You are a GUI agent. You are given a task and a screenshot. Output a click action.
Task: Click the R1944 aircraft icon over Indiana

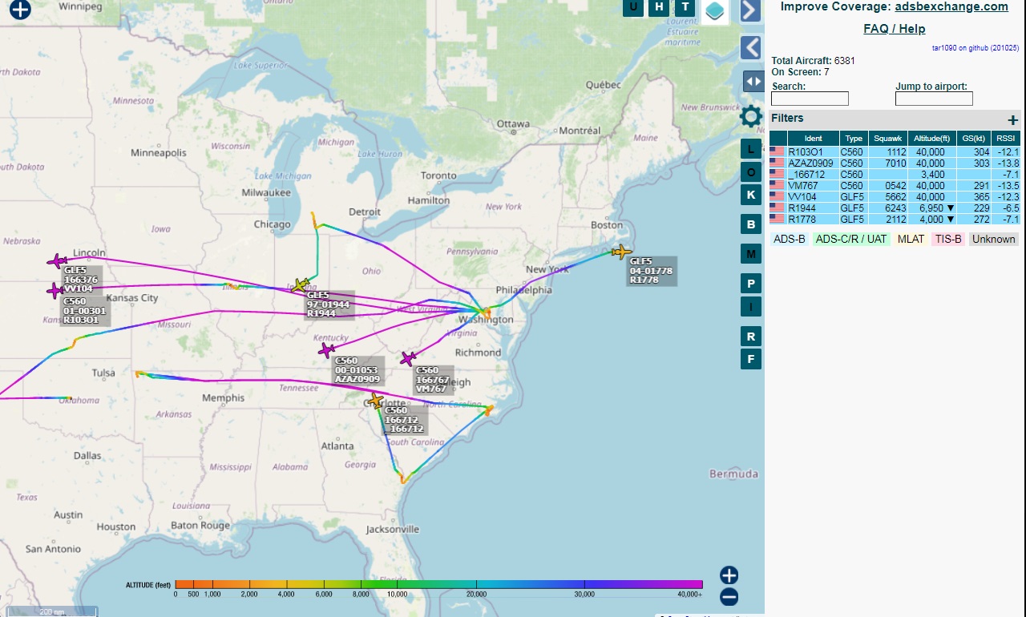click(301, 285)
